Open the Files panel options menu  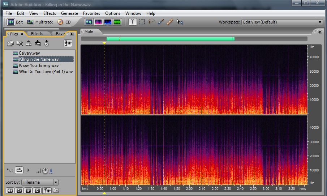point(72,34)
